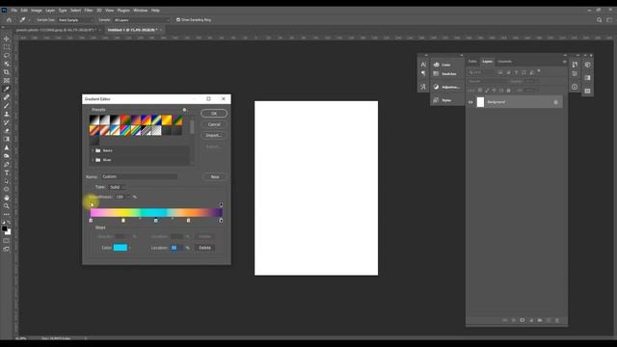617x347 pixels.
Task: Select the Move tool
Action: pyautogui.click(x=7, y=39)
